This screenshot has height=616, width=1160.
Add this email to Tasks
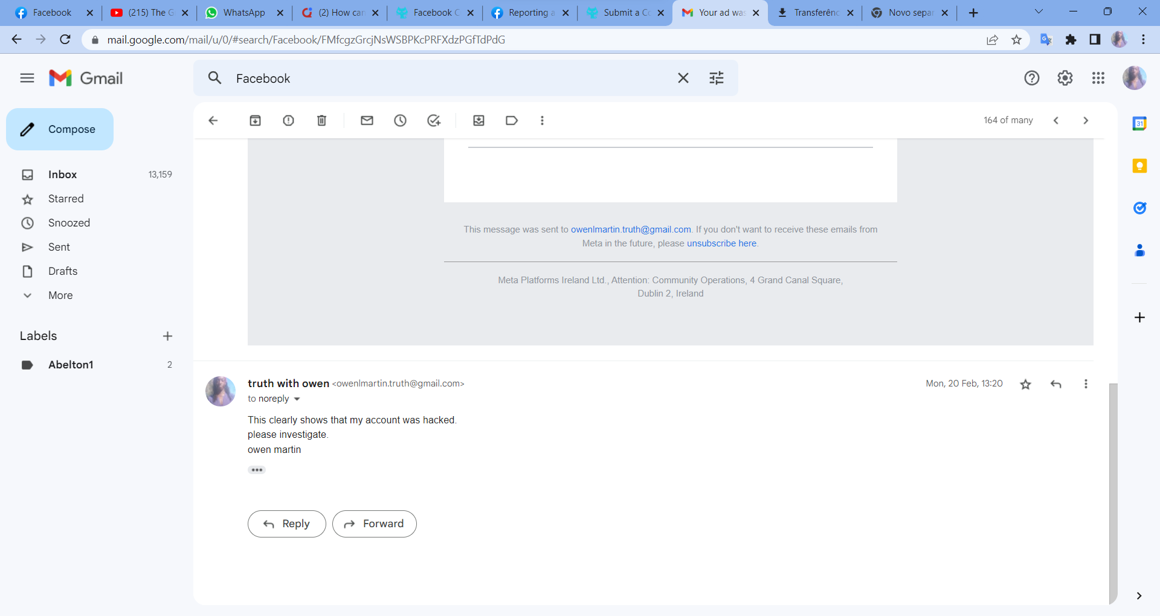click(434, 121)
